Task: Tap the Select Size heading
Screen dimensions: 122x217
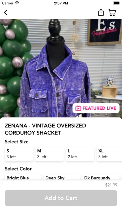Action: (x=16, y=141)
